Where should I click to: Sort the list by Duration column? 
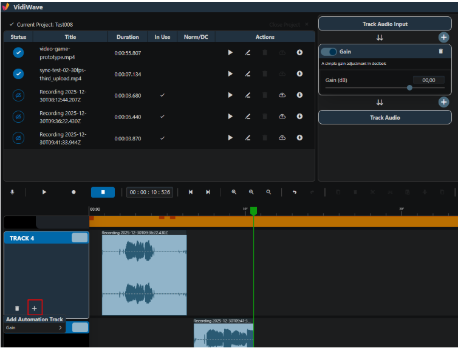[x=128, y=37]
